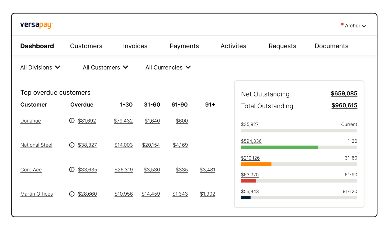Open the Payments tab
The image size is (388, 230).
184,46
